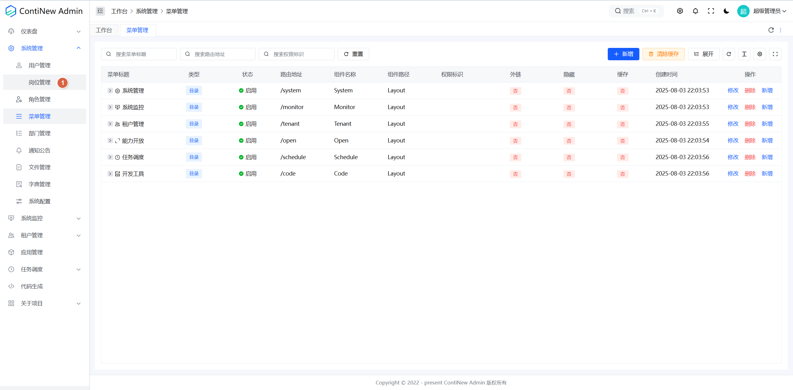
Task: Click the blue 新增 button
Action: pyautogui.click(x=624, y=54)
